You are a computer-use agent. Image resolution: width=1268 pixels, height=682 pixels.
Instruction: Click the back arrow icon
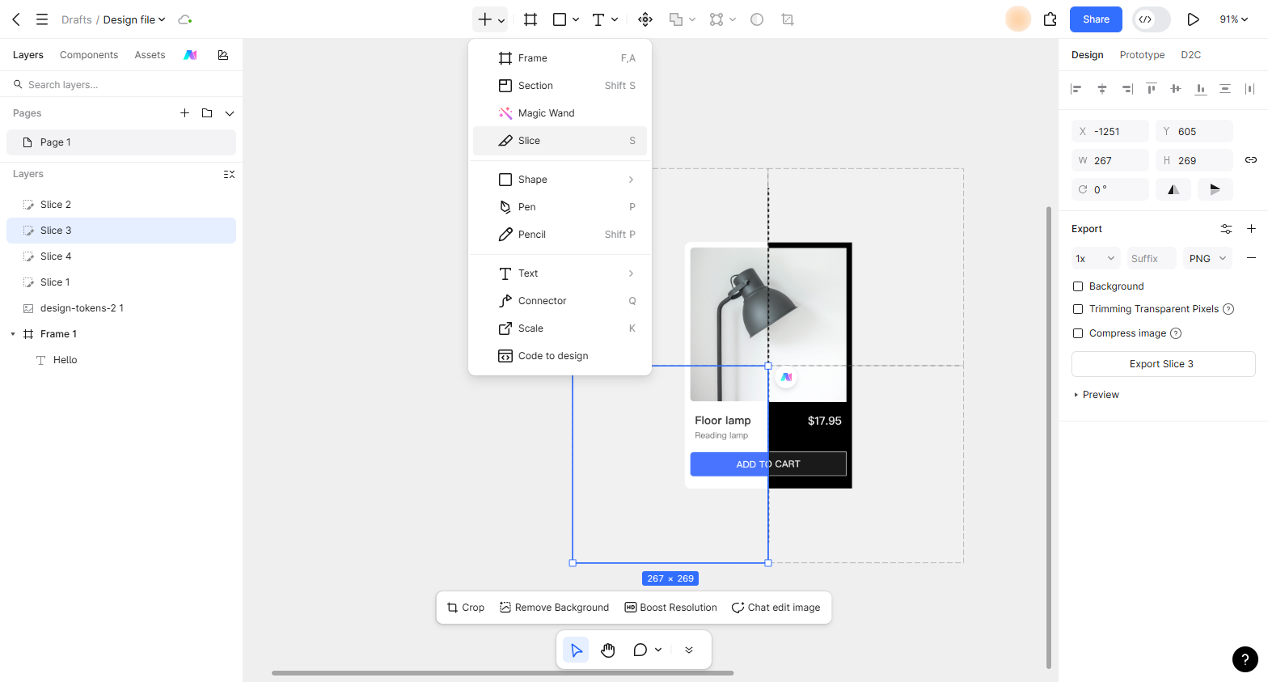[16, 19]
